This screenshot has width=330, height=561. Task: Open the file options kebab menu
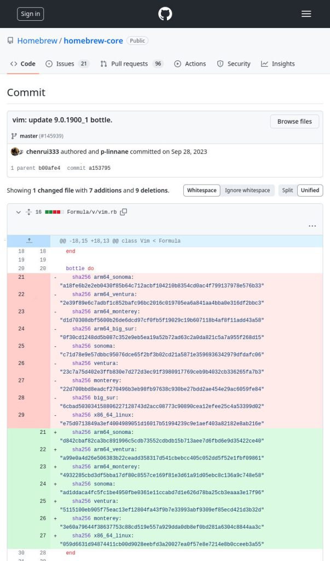[312, 226]
